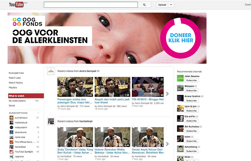Viewport: 251px width, 161px height.
Task: Expand the dropdown arrow beside Upload
Action: coord(171,5)
